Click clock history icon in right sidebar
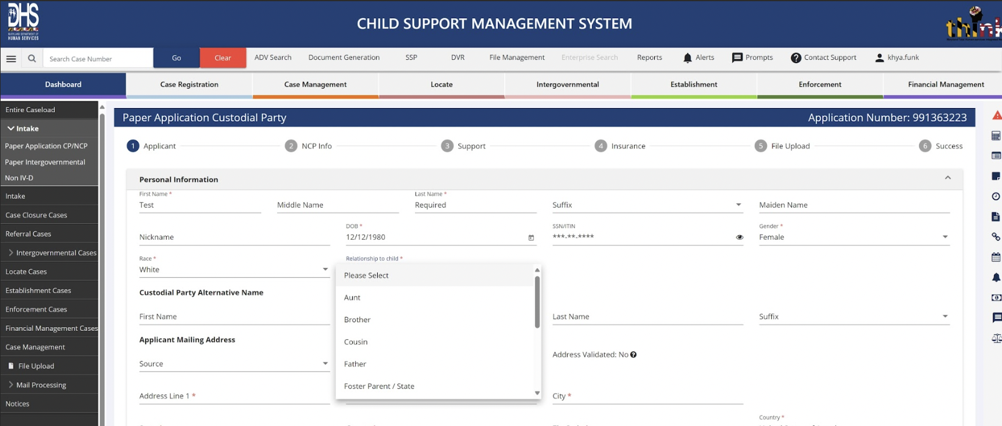Screen dimensions: 1002x426 coord(996,197)
